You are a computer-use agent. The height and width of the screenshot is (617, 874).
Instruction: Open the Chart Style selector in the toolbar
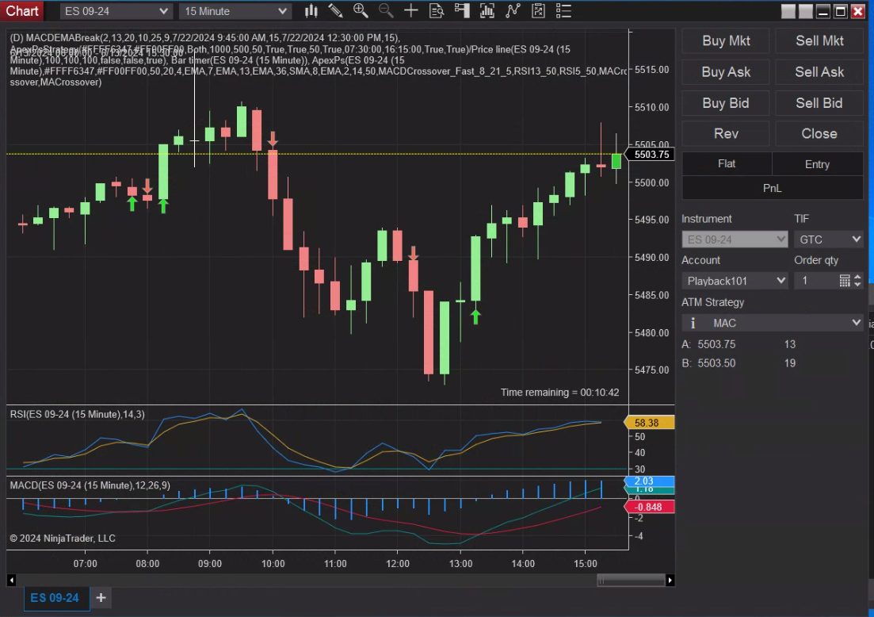point(311,10)
